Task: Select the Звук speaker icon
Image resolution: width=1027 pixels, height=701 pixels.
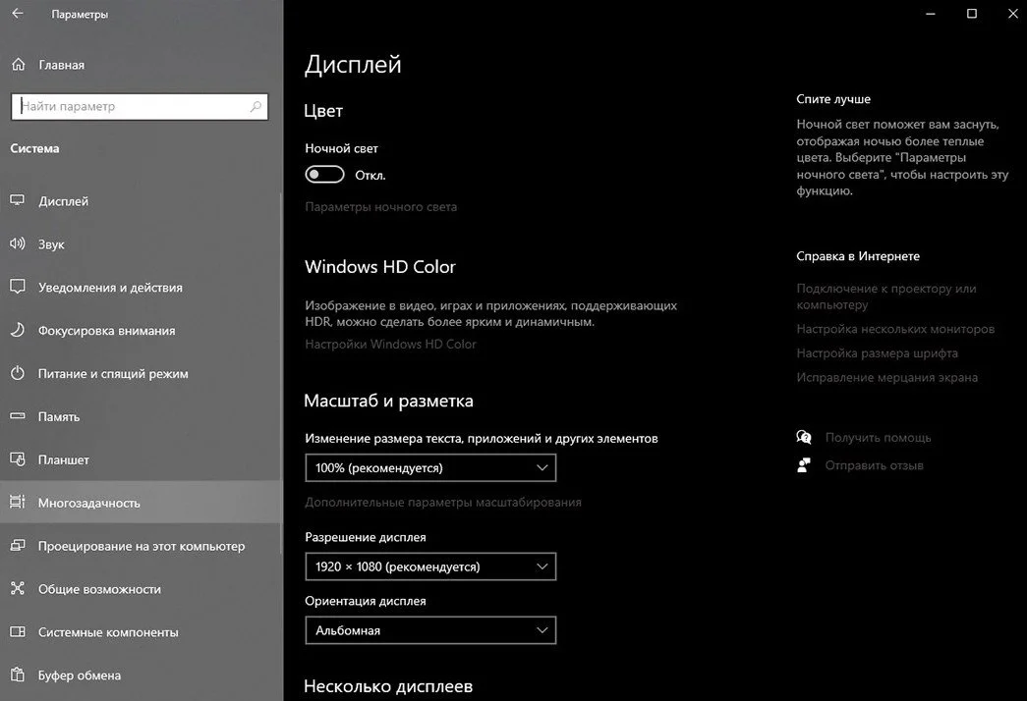Action: (x=18, y=244)
